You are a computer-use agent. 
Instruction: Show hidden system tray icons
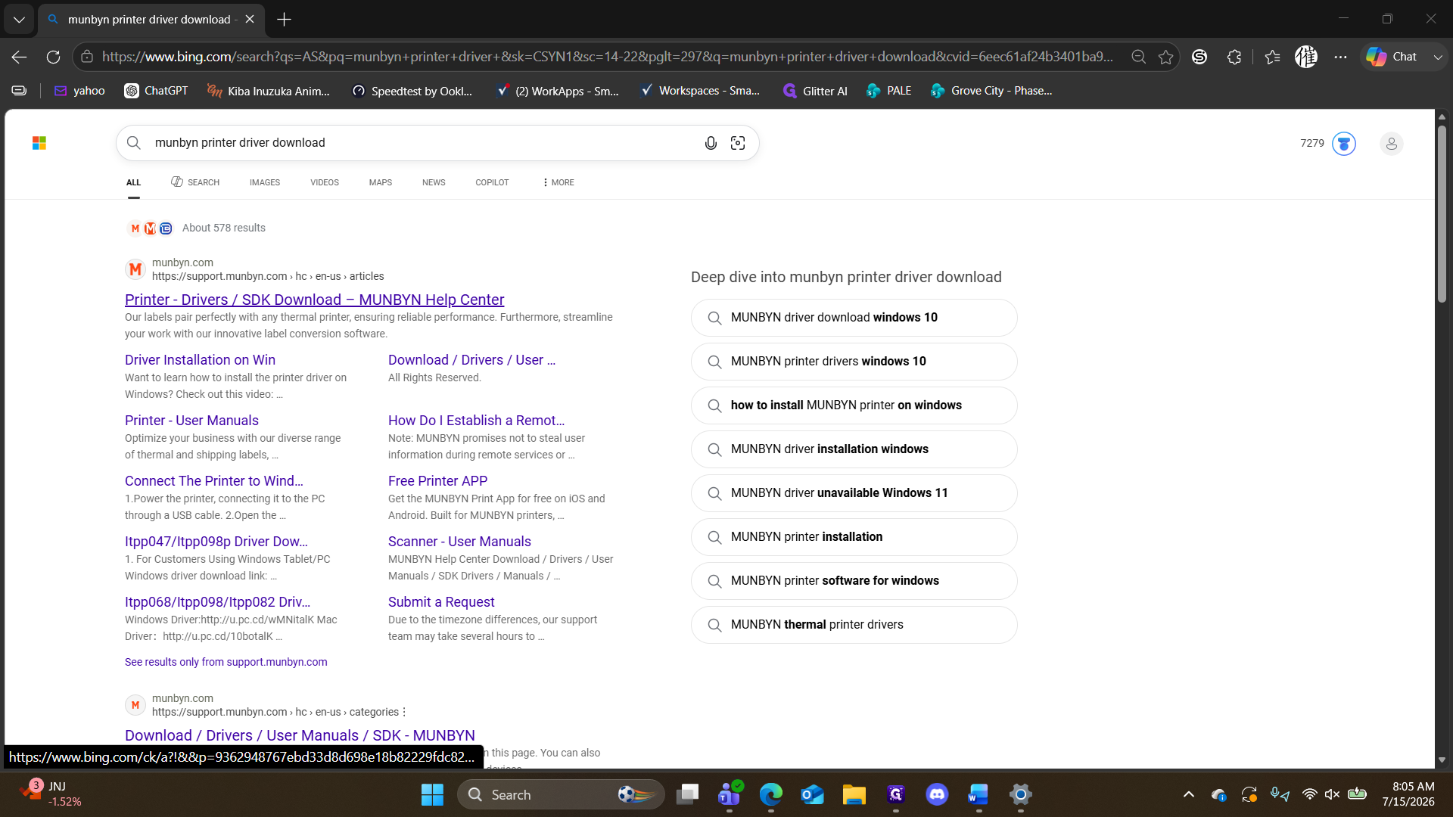[1188, 794]
